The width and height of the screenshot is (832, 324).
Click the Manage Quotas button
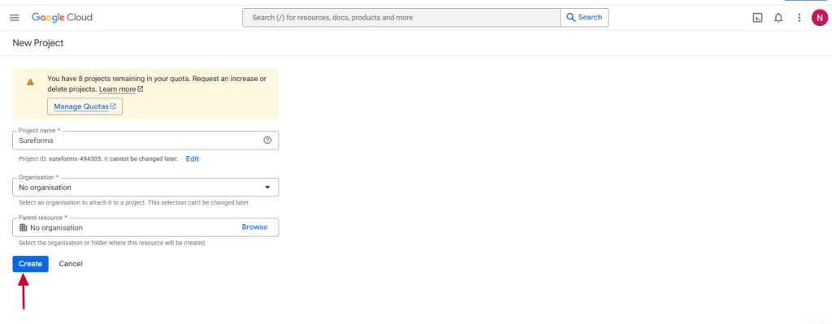point(84,106)
